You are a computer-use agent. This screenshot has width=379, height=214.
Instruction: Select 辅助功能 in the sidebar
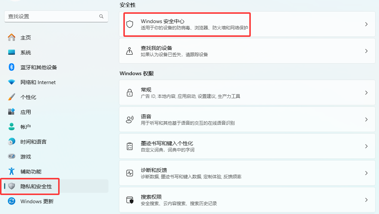[x=31, y=172]
